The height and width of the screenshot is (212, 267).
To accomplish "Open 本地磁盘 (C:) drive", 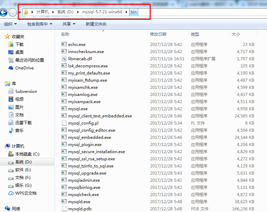I will pyautogui.click(x=24, y=154).
